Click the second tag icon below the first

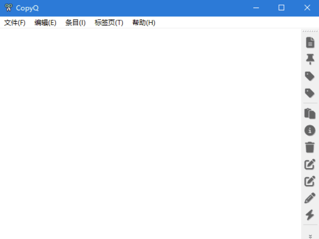(310, 93)
